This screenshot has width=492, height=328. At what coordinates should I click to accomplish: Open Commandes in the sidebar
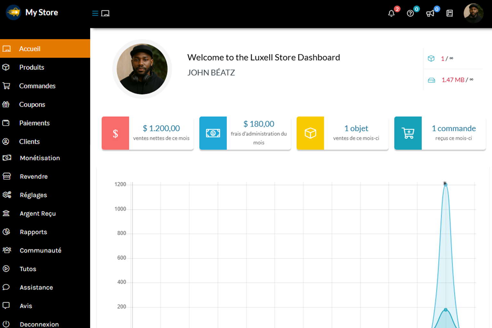(37, 86)
